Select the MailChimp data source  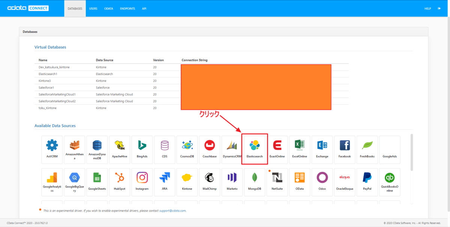[210, 182]
